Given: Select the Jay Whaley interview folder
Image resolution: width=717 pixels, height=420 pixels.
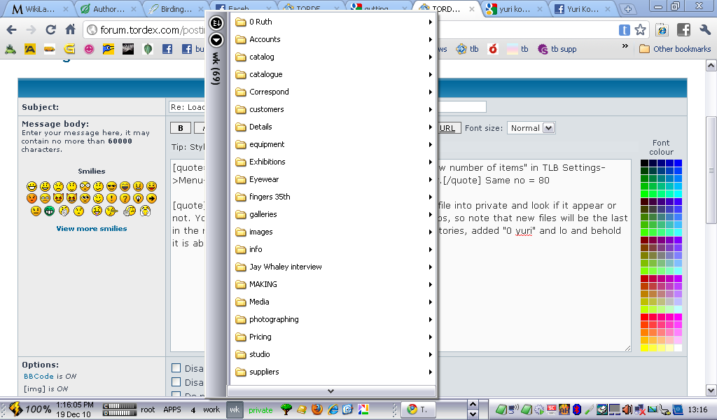Looking at the screenshot, I should (x=285, y=267).
